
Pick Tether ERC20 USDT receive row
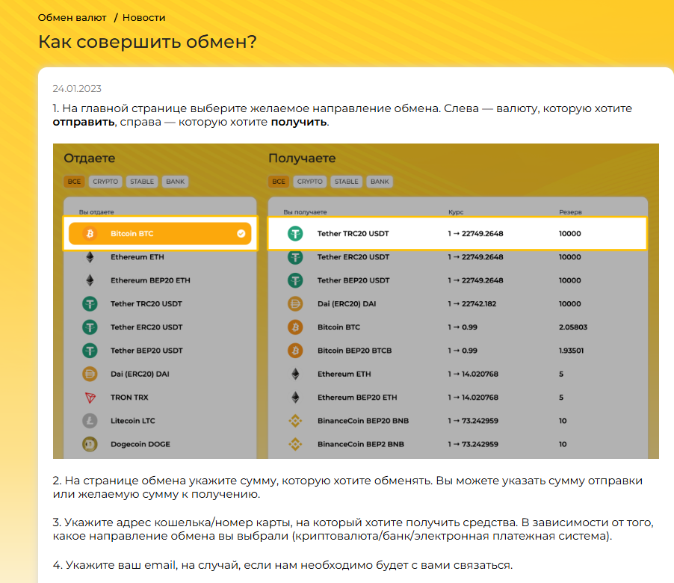[x=458, y=257]
